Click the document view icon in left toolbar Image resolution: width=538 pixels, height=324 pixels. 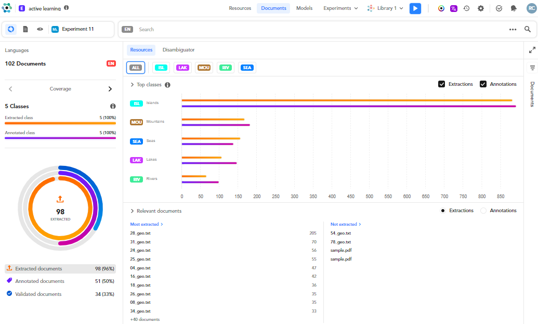click(25, 29)
